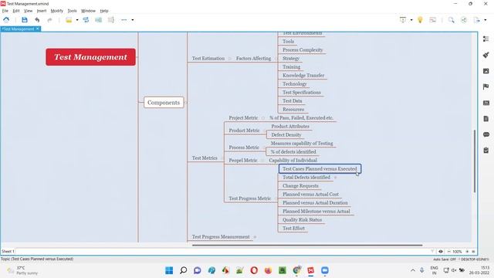Image resolution: width=494 pixels, height=278 pixels.
Task: Click the zoom in plus button
Action: click(x=467, y=252)
